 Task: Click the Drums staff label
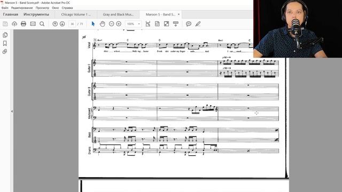(89, 150)
